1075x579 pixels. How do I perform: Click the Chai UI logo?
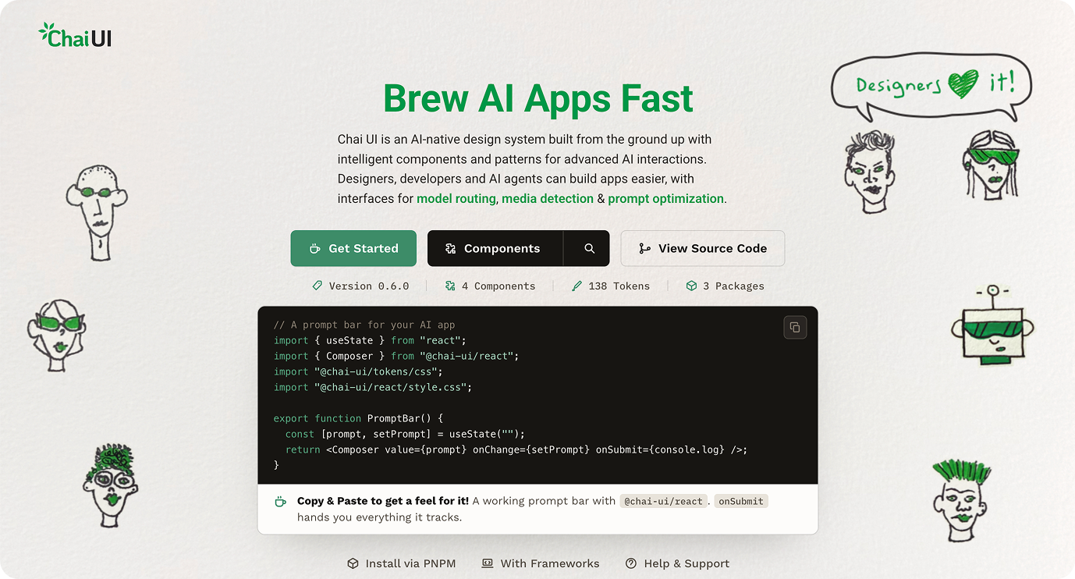[x=75, y=35]
